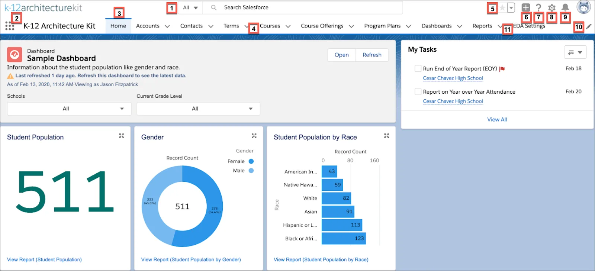Click the user profile avatar icon
The width and height of the screenshot is (595, 271).
[x=583, y=7]
